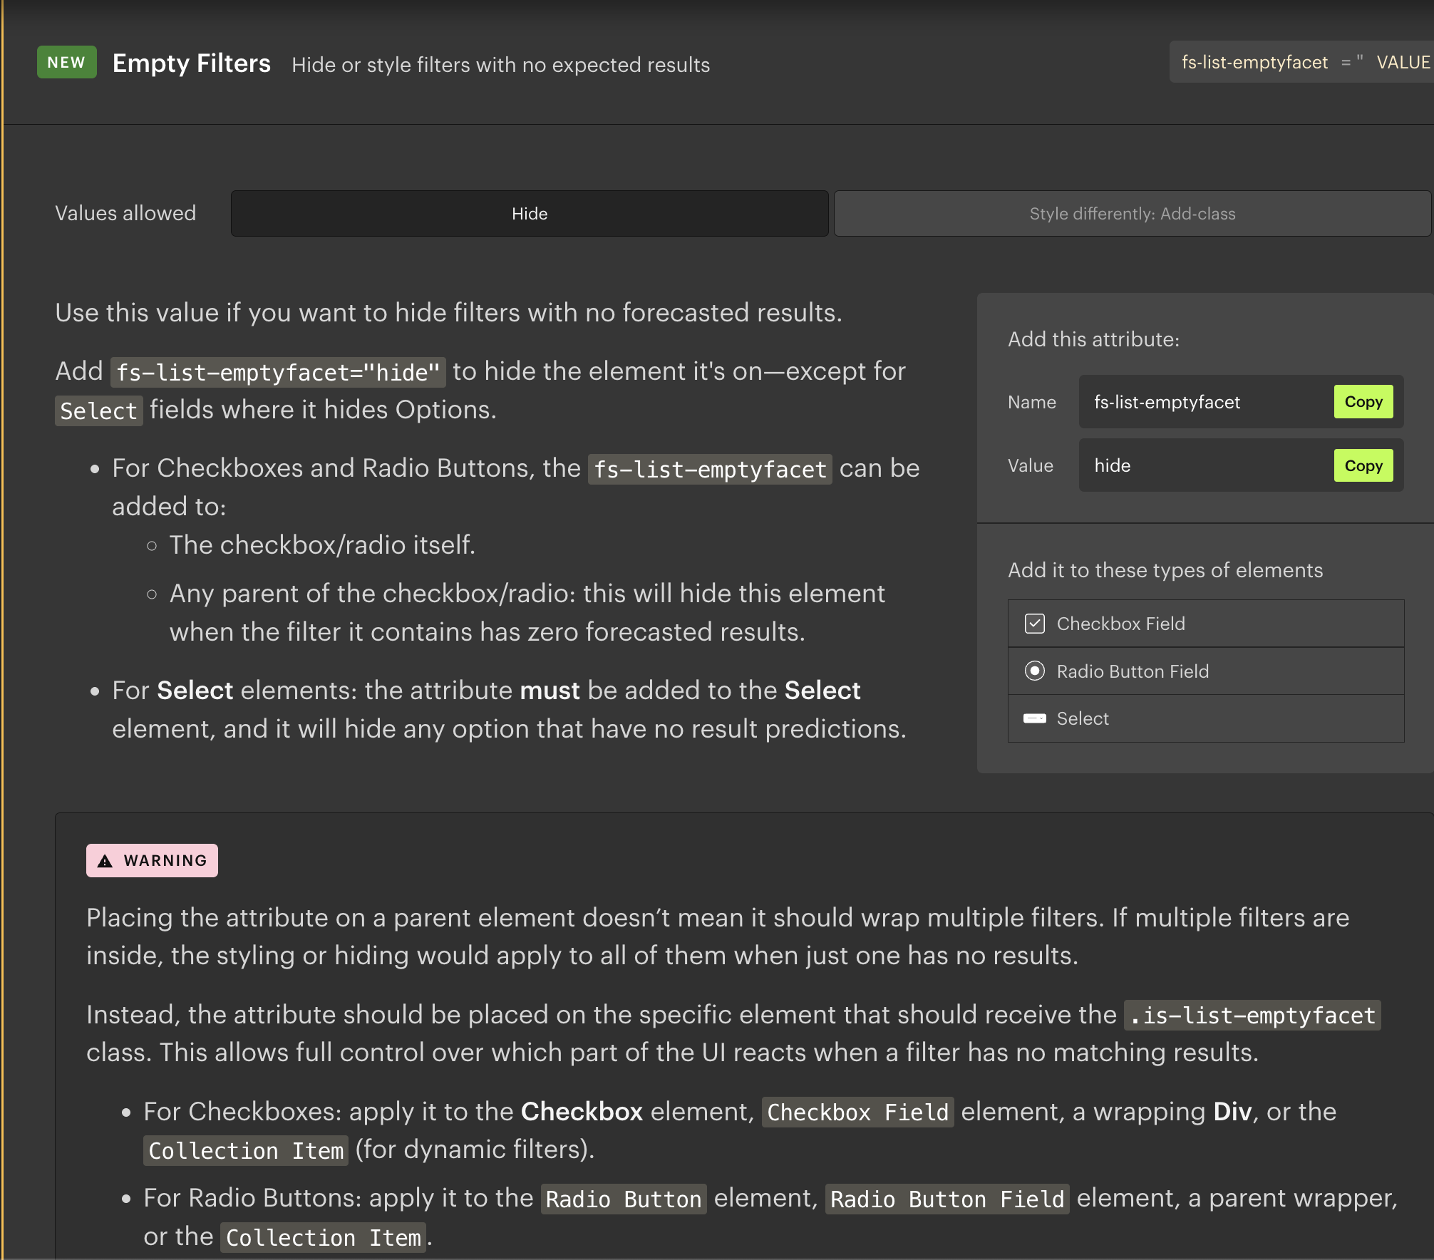The image size is (1434, 1260).
Task: Click the radio icon beside Radio Button Field
Action: tap(1034, 671)
